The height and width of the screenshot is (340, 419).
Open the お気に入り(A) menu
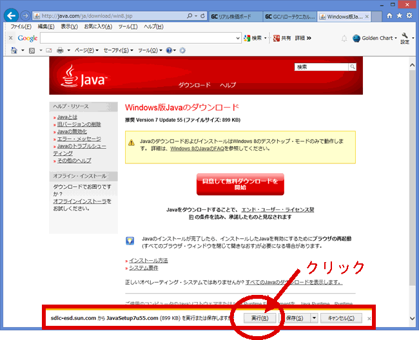[x=98, y=26]
